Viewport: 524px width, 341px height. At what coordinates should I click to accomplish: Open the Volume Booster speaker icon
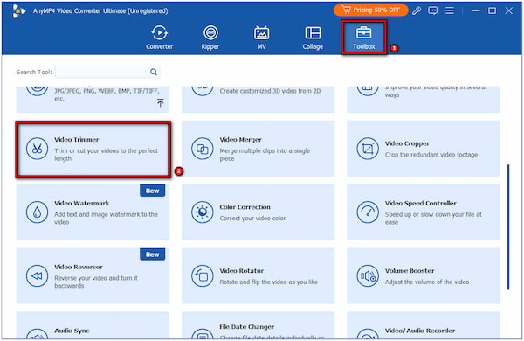pyautogui.click(x=368, y=275)
